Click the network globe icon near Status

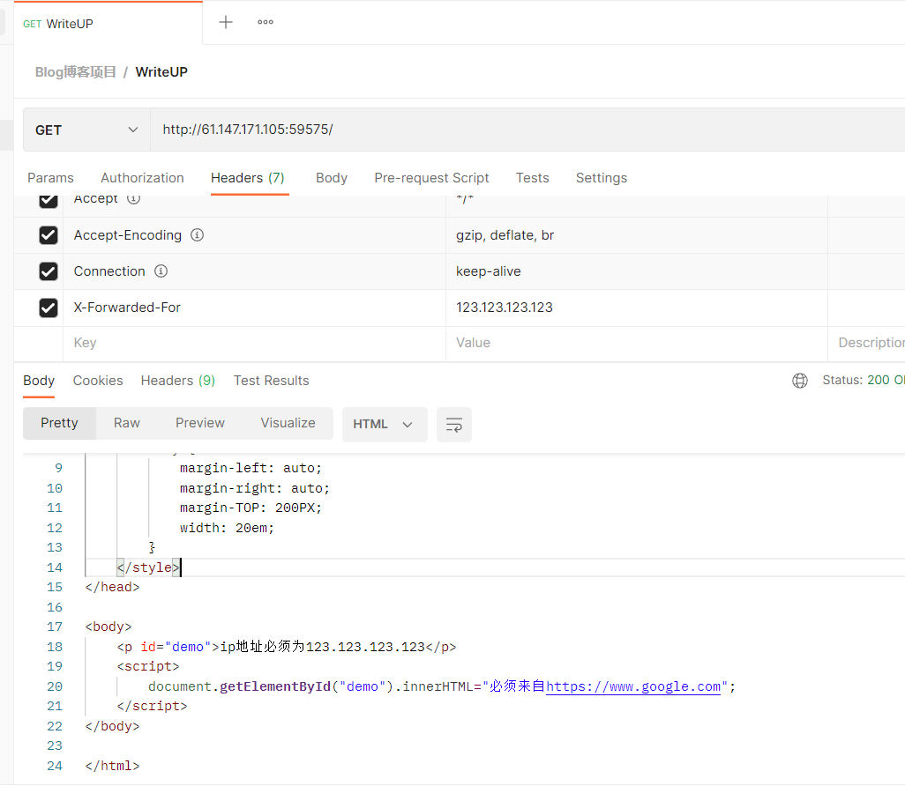[x=800, y=381]
